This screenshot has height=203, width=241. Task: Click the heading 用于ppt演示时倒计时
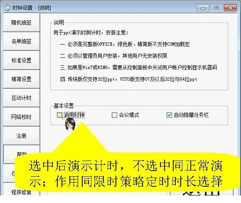coord(91,32)
